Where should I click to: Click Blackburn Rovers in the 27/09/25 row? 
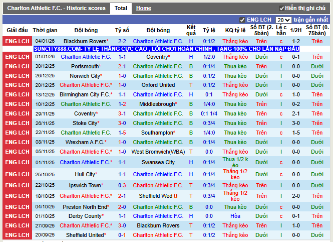point(158,225)
